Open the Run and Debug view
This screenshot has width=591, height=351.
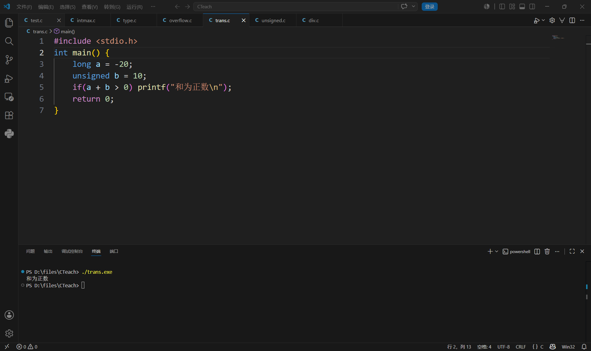pos(9,79)
